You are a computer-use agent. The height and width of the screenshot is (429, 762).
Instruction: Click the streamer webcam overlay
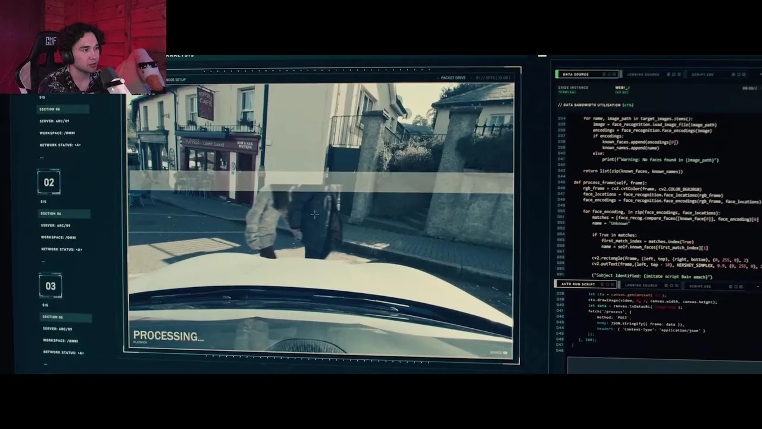pos(83,46)
